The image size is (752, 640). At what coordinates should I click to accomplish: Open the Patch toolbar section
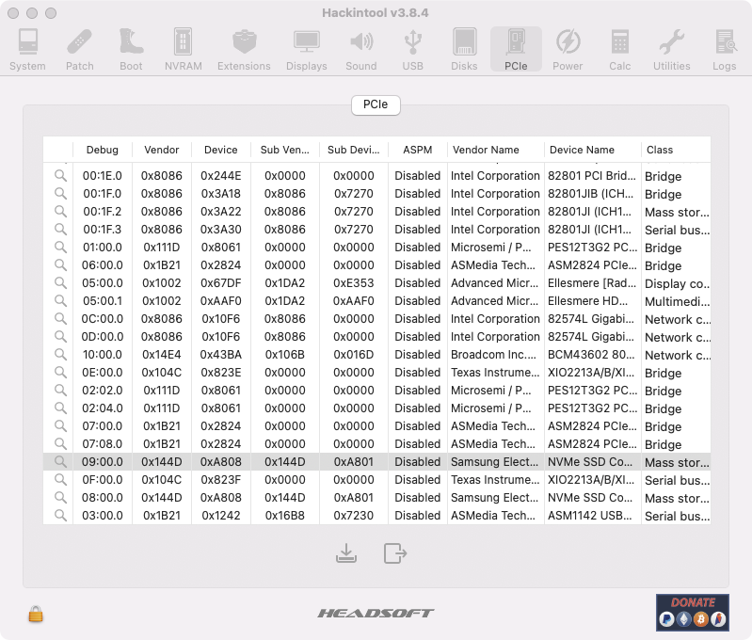(80, 50)
